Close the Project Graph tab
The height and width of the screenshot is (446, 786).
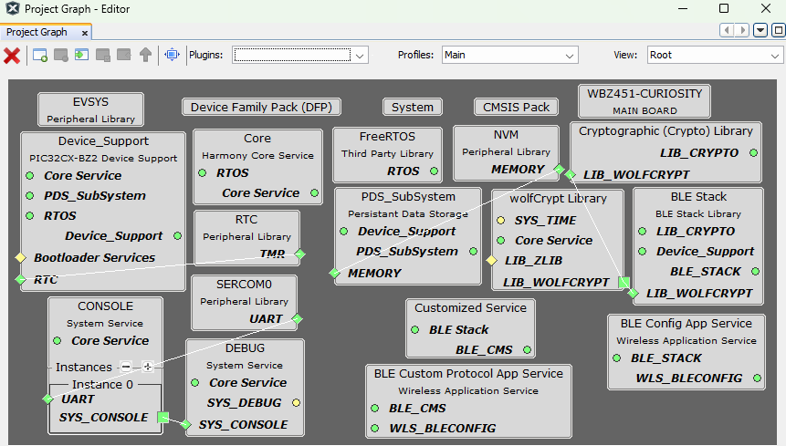click(85, 33)
